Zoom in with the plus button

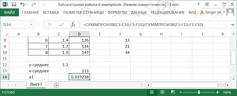pyautogui.click(x=218, y=92)
